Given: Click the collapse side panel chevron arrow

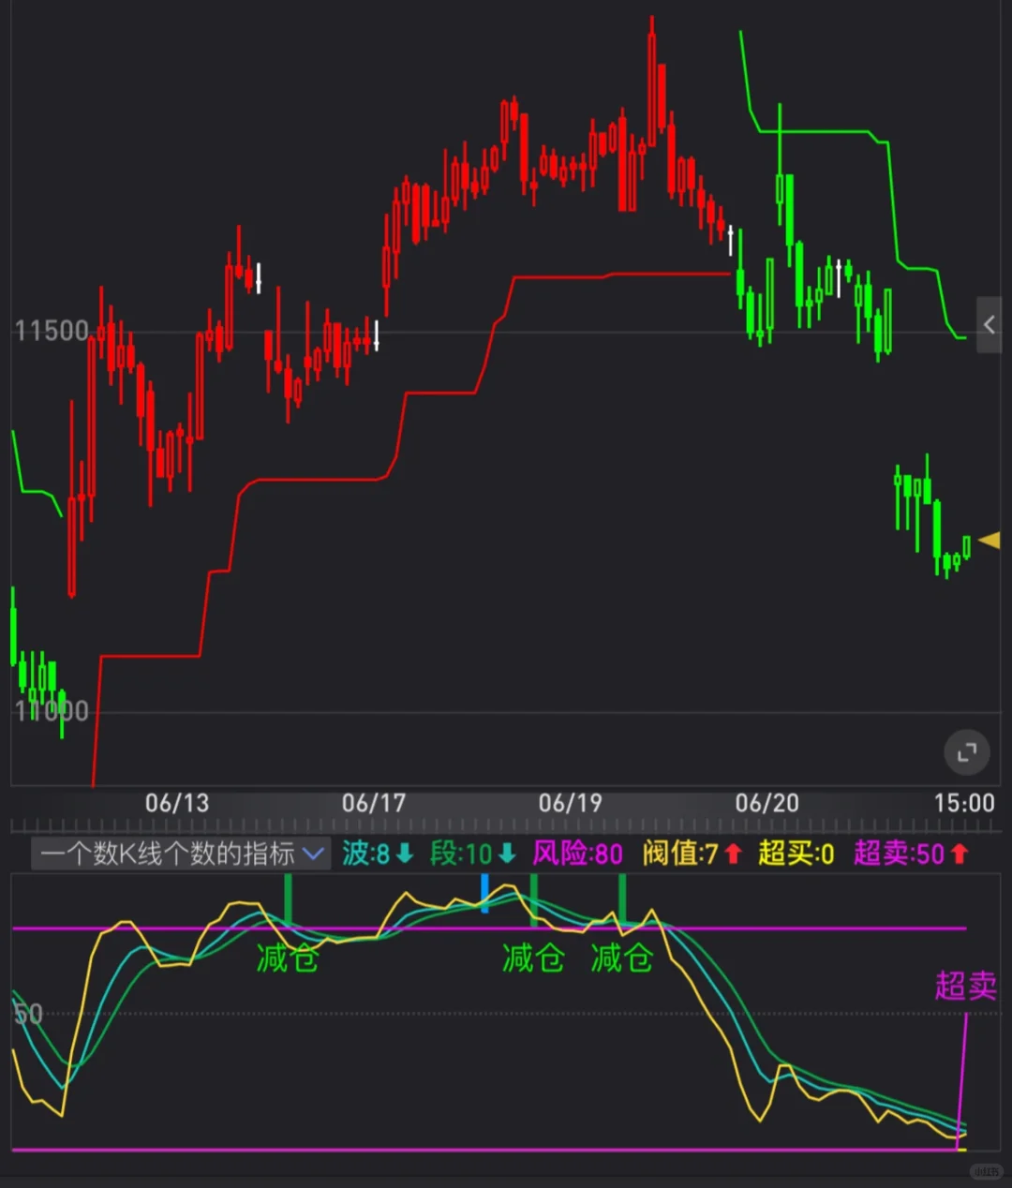Looking at the screenshot, I should pyautogui.click(x=990, y=324).
